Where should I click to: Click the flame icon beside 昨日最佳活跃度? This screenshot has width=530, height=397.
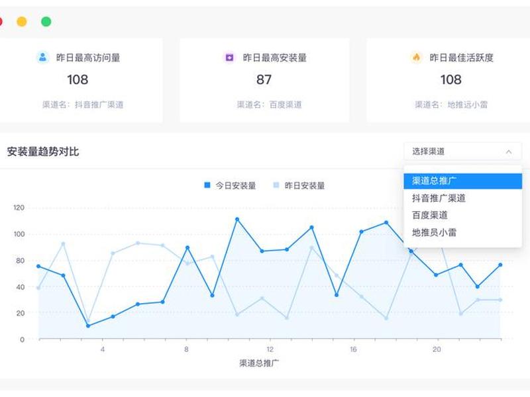point(417,58)
